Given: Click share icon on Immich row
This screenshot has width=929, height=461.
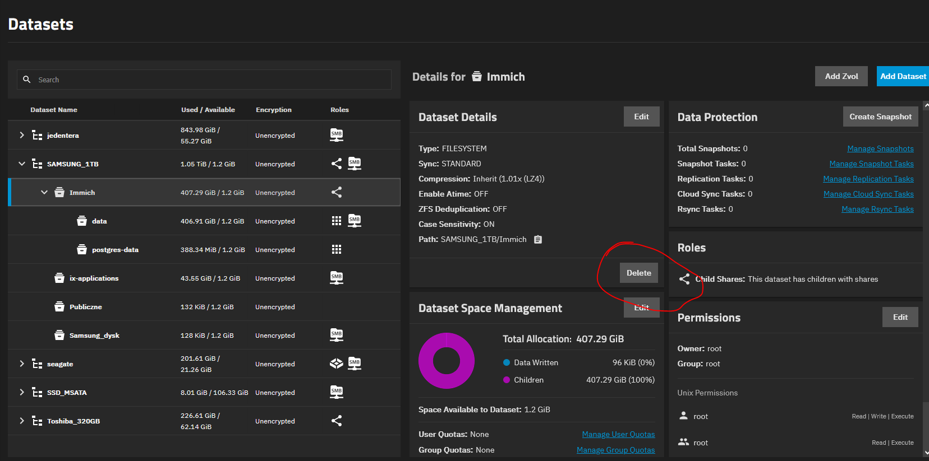Looking at the screenshot, I should pos(337,192).
